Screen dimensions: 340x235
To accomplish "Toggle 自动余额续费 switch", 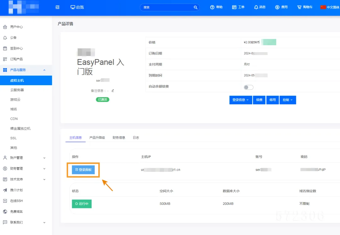I will pos(248,87).
